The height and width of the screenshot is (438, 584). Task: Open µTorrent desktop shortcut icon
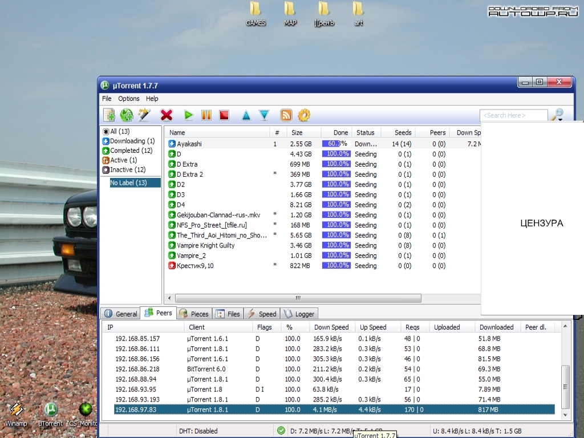click(x=50, y=414)
